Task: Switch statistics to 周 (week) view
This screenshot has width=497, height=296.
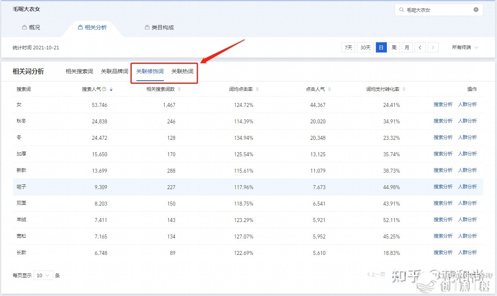Action: (x=394, y=47)
